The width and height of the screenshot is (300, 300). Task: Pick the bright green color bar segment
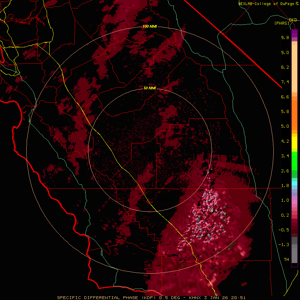[294, 161]
